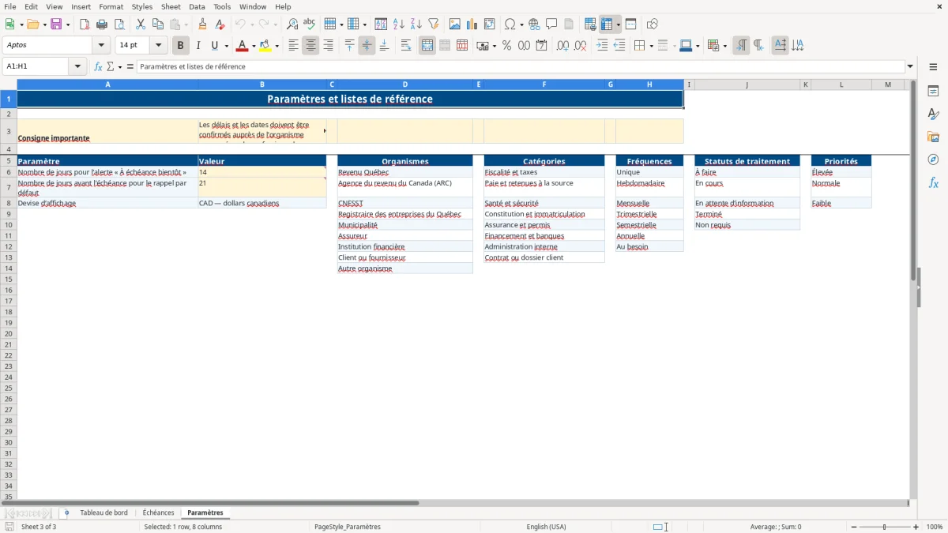The height and width of the screenshot is (533, 948).
Task: Open the Function Wizard fx icon
Action: click(x=99, y=67)
